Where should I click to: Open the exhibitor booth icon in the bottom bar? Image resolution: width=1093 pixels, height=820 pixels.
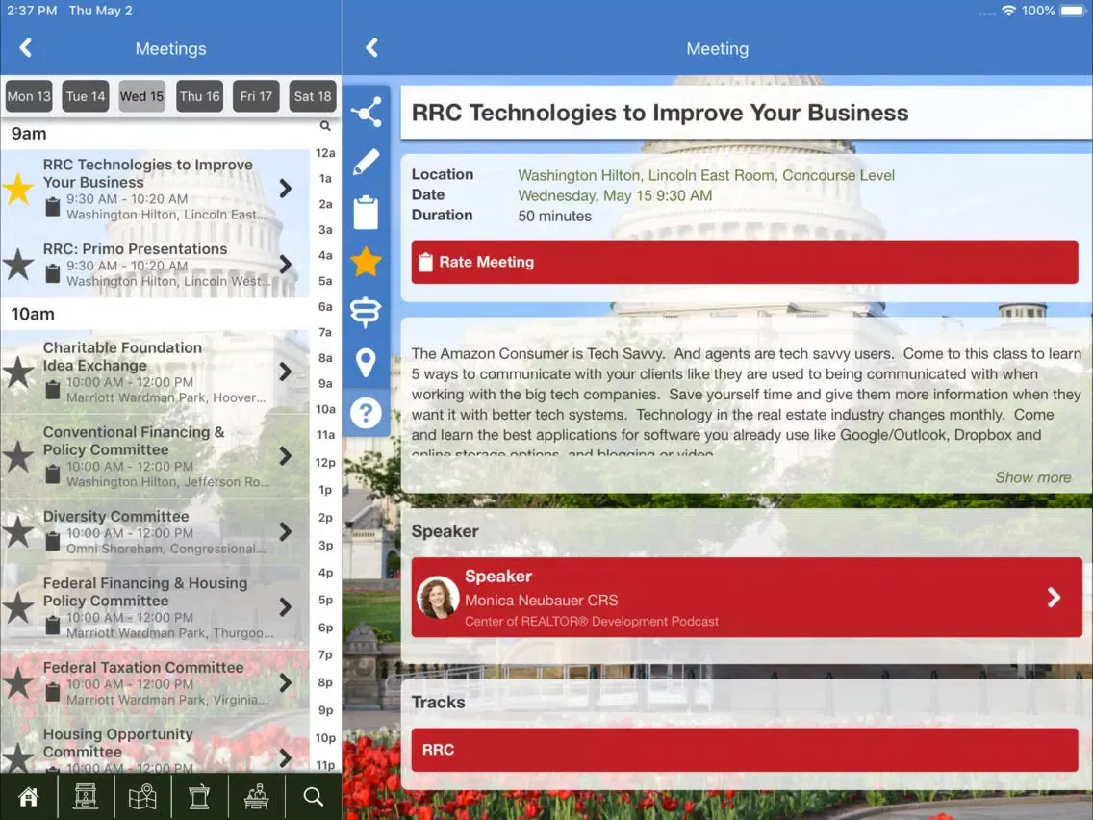(x=86, y=796)
